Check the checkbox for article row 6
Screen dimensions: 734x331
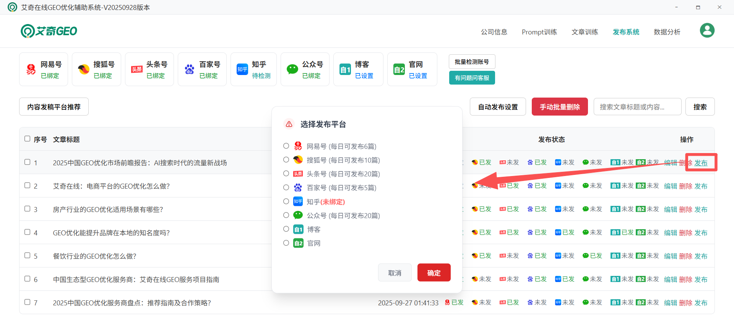point(27,279)
